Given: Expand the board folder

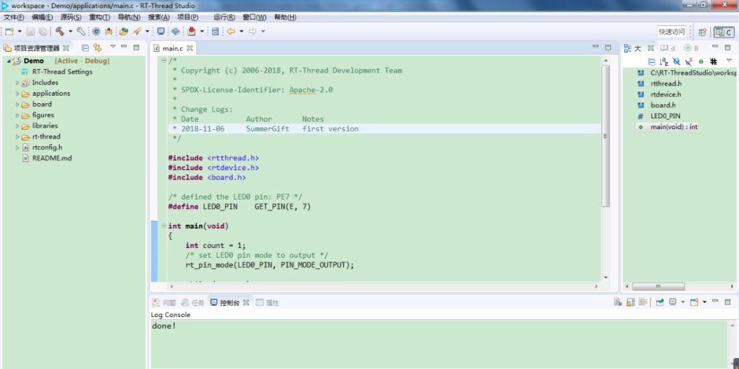Looking at the screenshot, I should tap(18, 105).
